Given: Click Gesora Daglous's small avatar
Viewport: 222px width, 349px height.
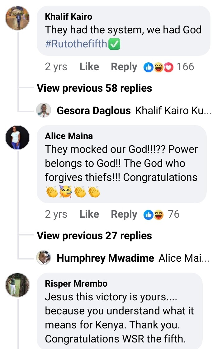Looking at the screenshot, I should (x=44, y=111).
